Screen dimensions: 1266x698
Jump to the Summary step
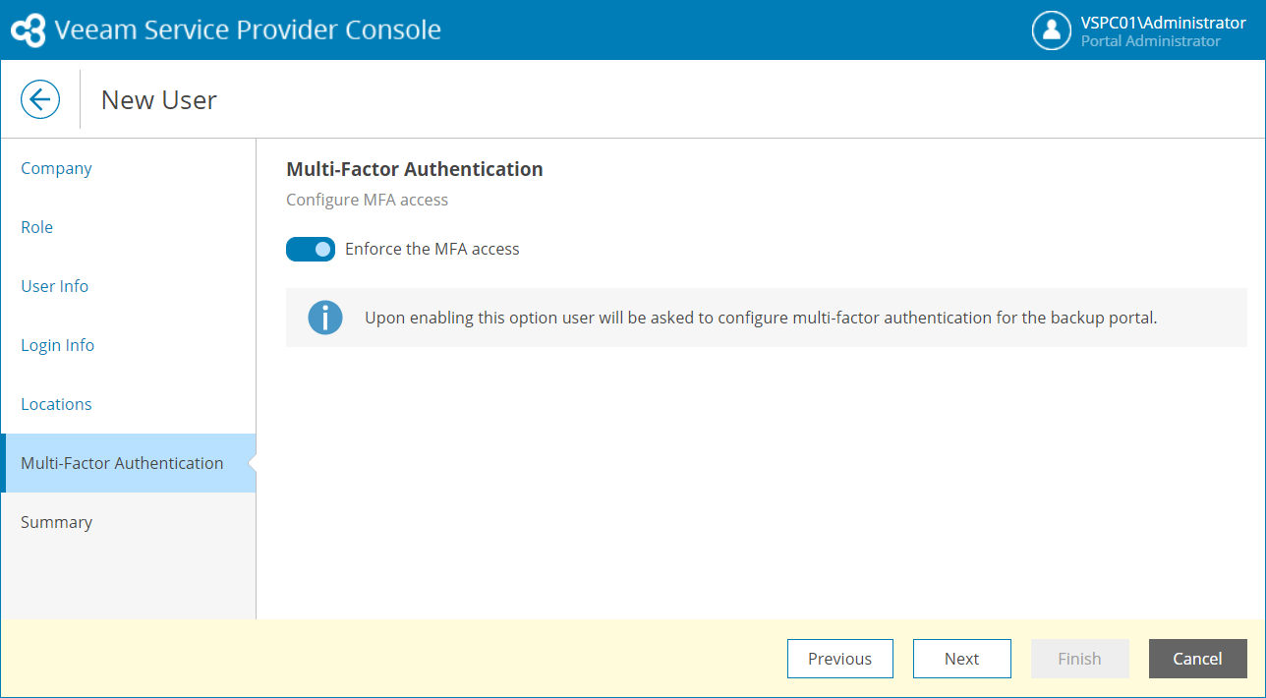(56, 522)
